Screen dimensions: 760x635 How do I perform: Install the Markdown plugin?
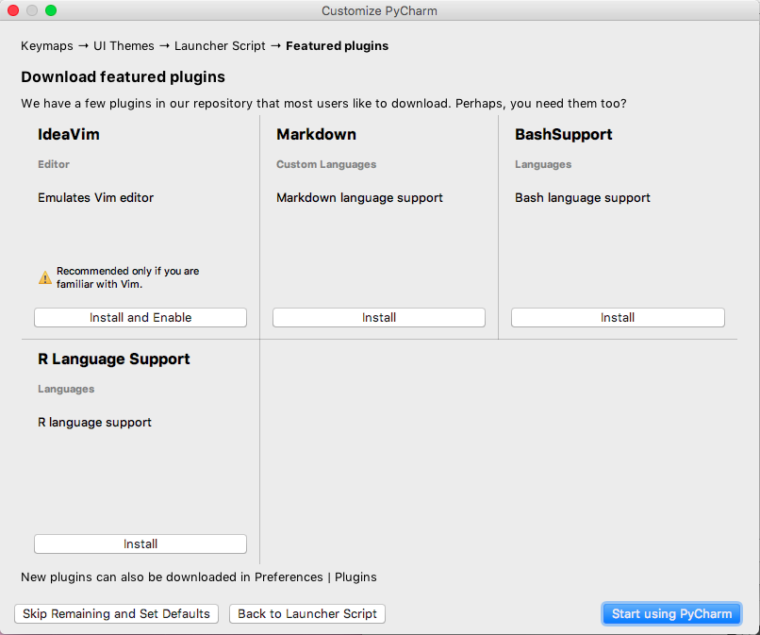click(378, 317)
